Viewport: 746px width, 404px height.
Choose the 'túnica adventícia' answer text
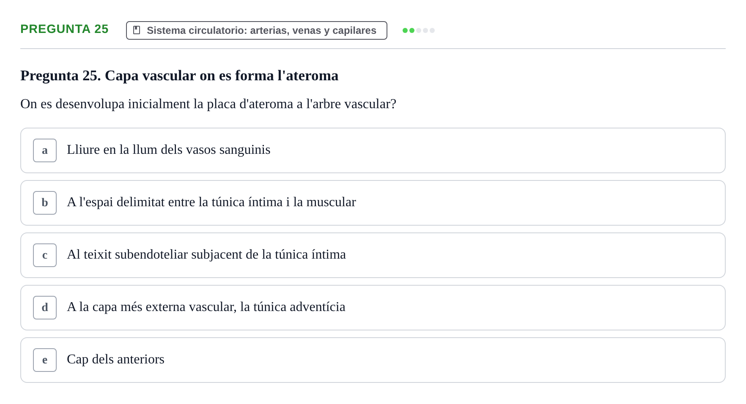point(206,307)
